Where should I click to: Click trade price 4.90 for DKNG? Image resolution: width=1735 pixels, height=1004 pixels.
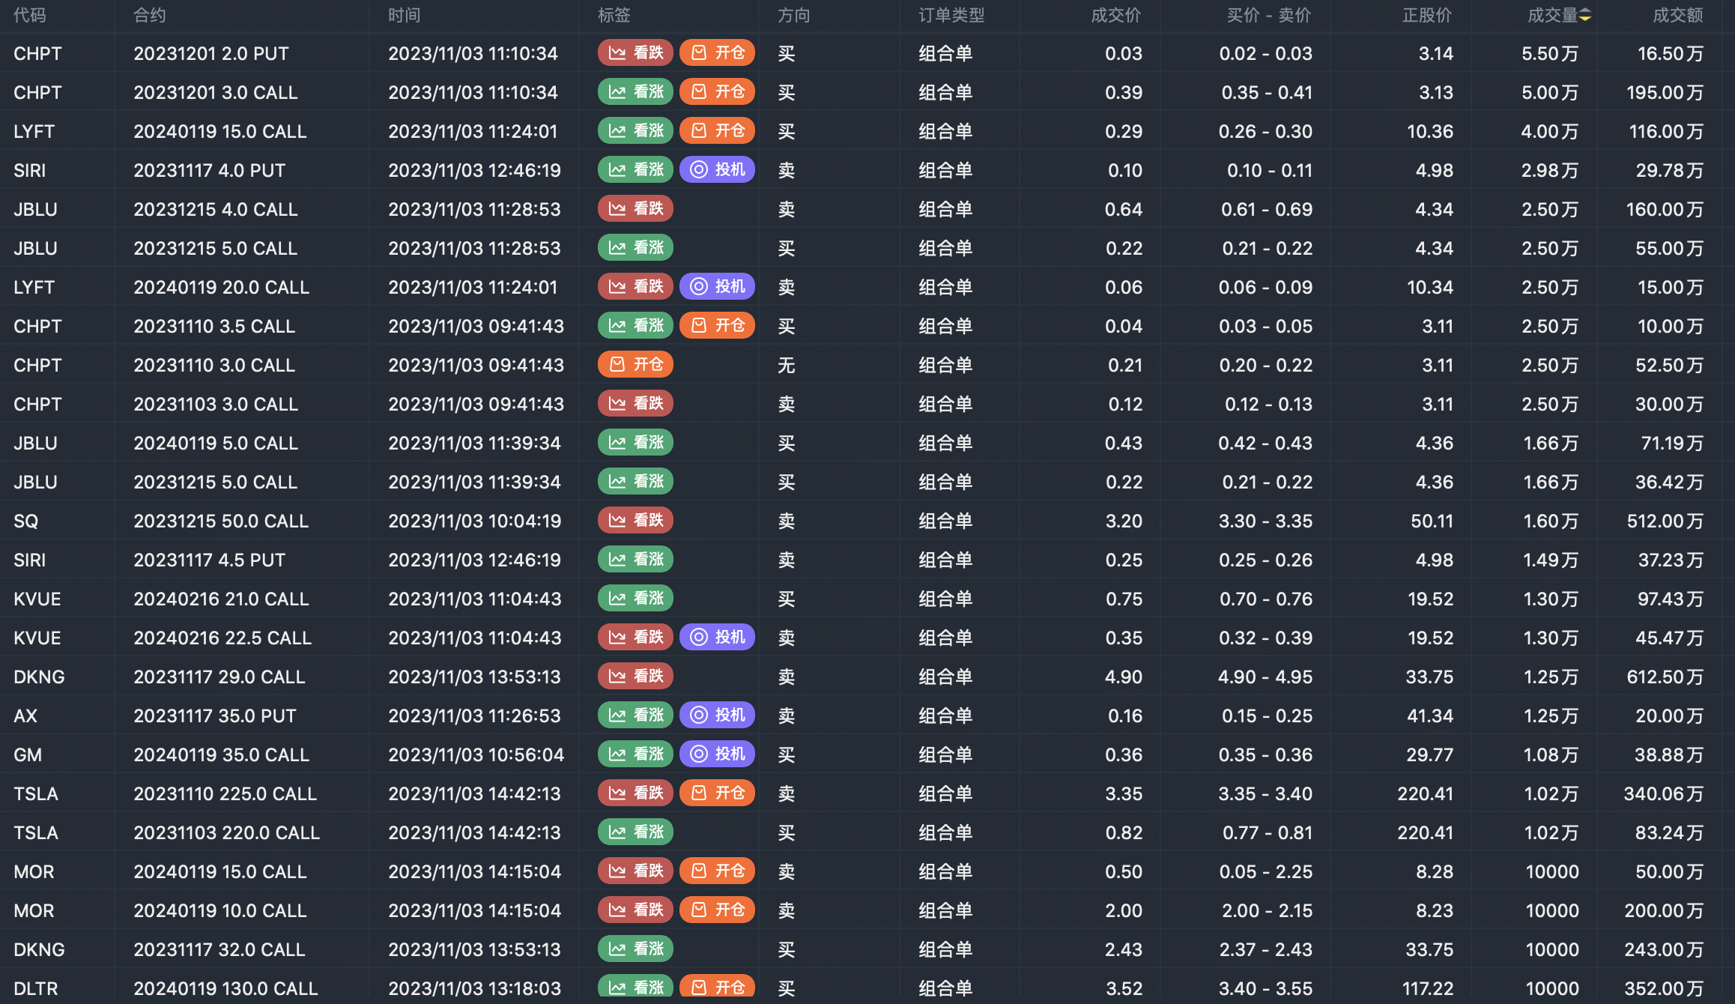[x=1124, y=677]
